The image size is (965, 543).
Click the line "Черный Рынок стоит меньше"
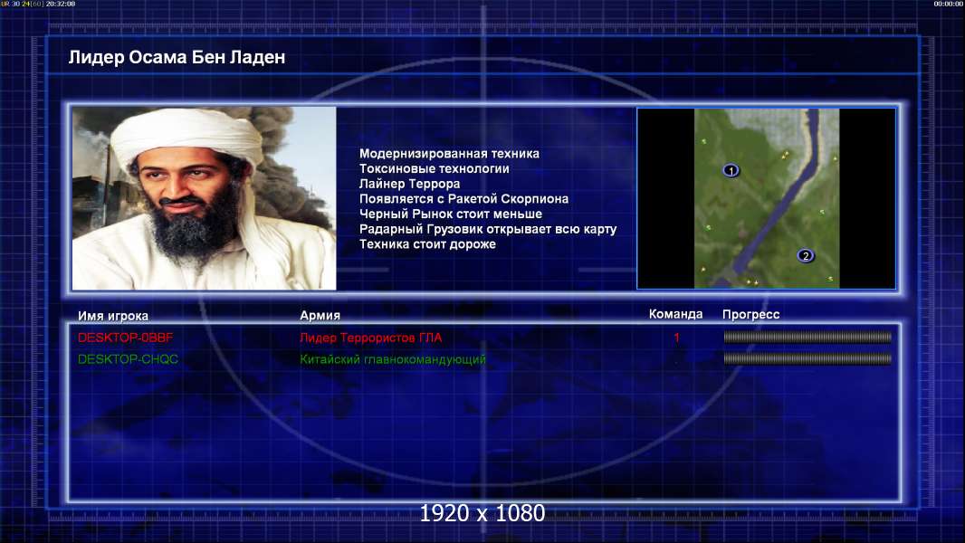(451, 214)
